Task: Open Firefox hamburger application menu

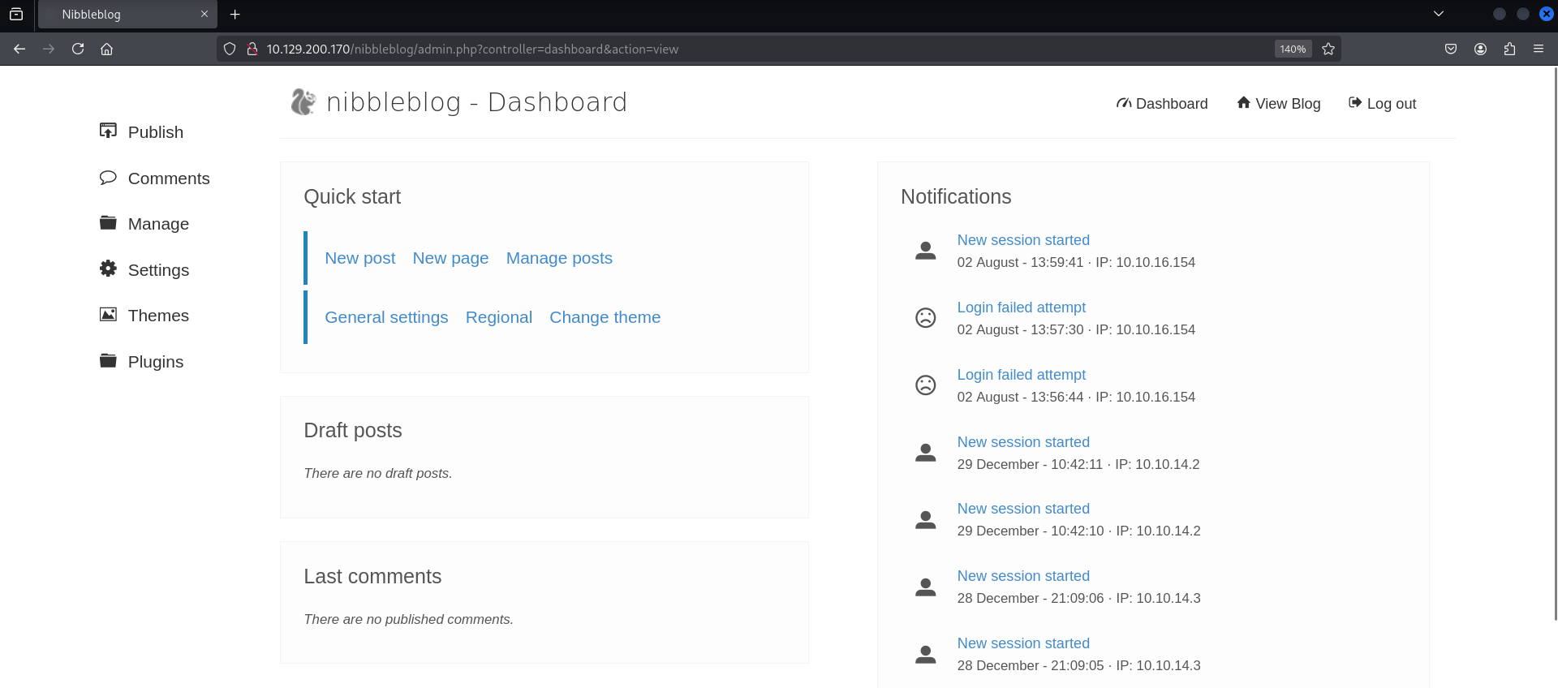Action: click(x=1539, y=49)
